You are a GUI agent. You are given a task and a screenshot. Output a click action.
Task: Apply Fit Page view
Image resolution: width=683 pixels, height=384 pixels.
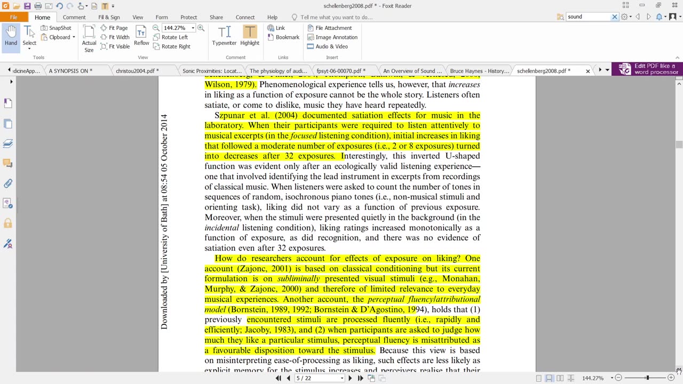coord(114,28)
